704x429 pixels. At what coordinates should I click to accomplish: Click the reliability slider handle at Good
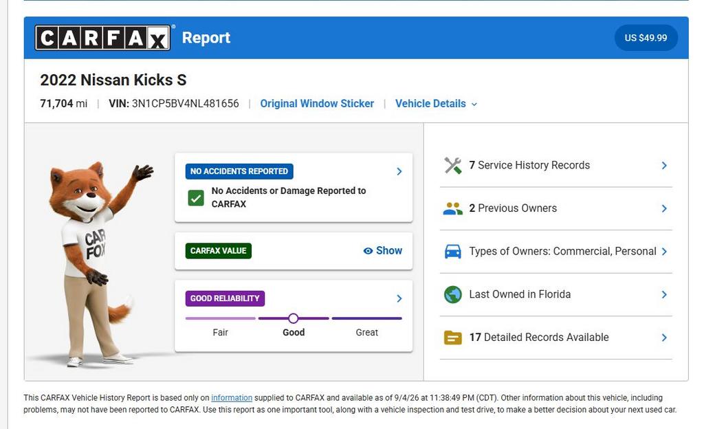(x=293, y=318)
